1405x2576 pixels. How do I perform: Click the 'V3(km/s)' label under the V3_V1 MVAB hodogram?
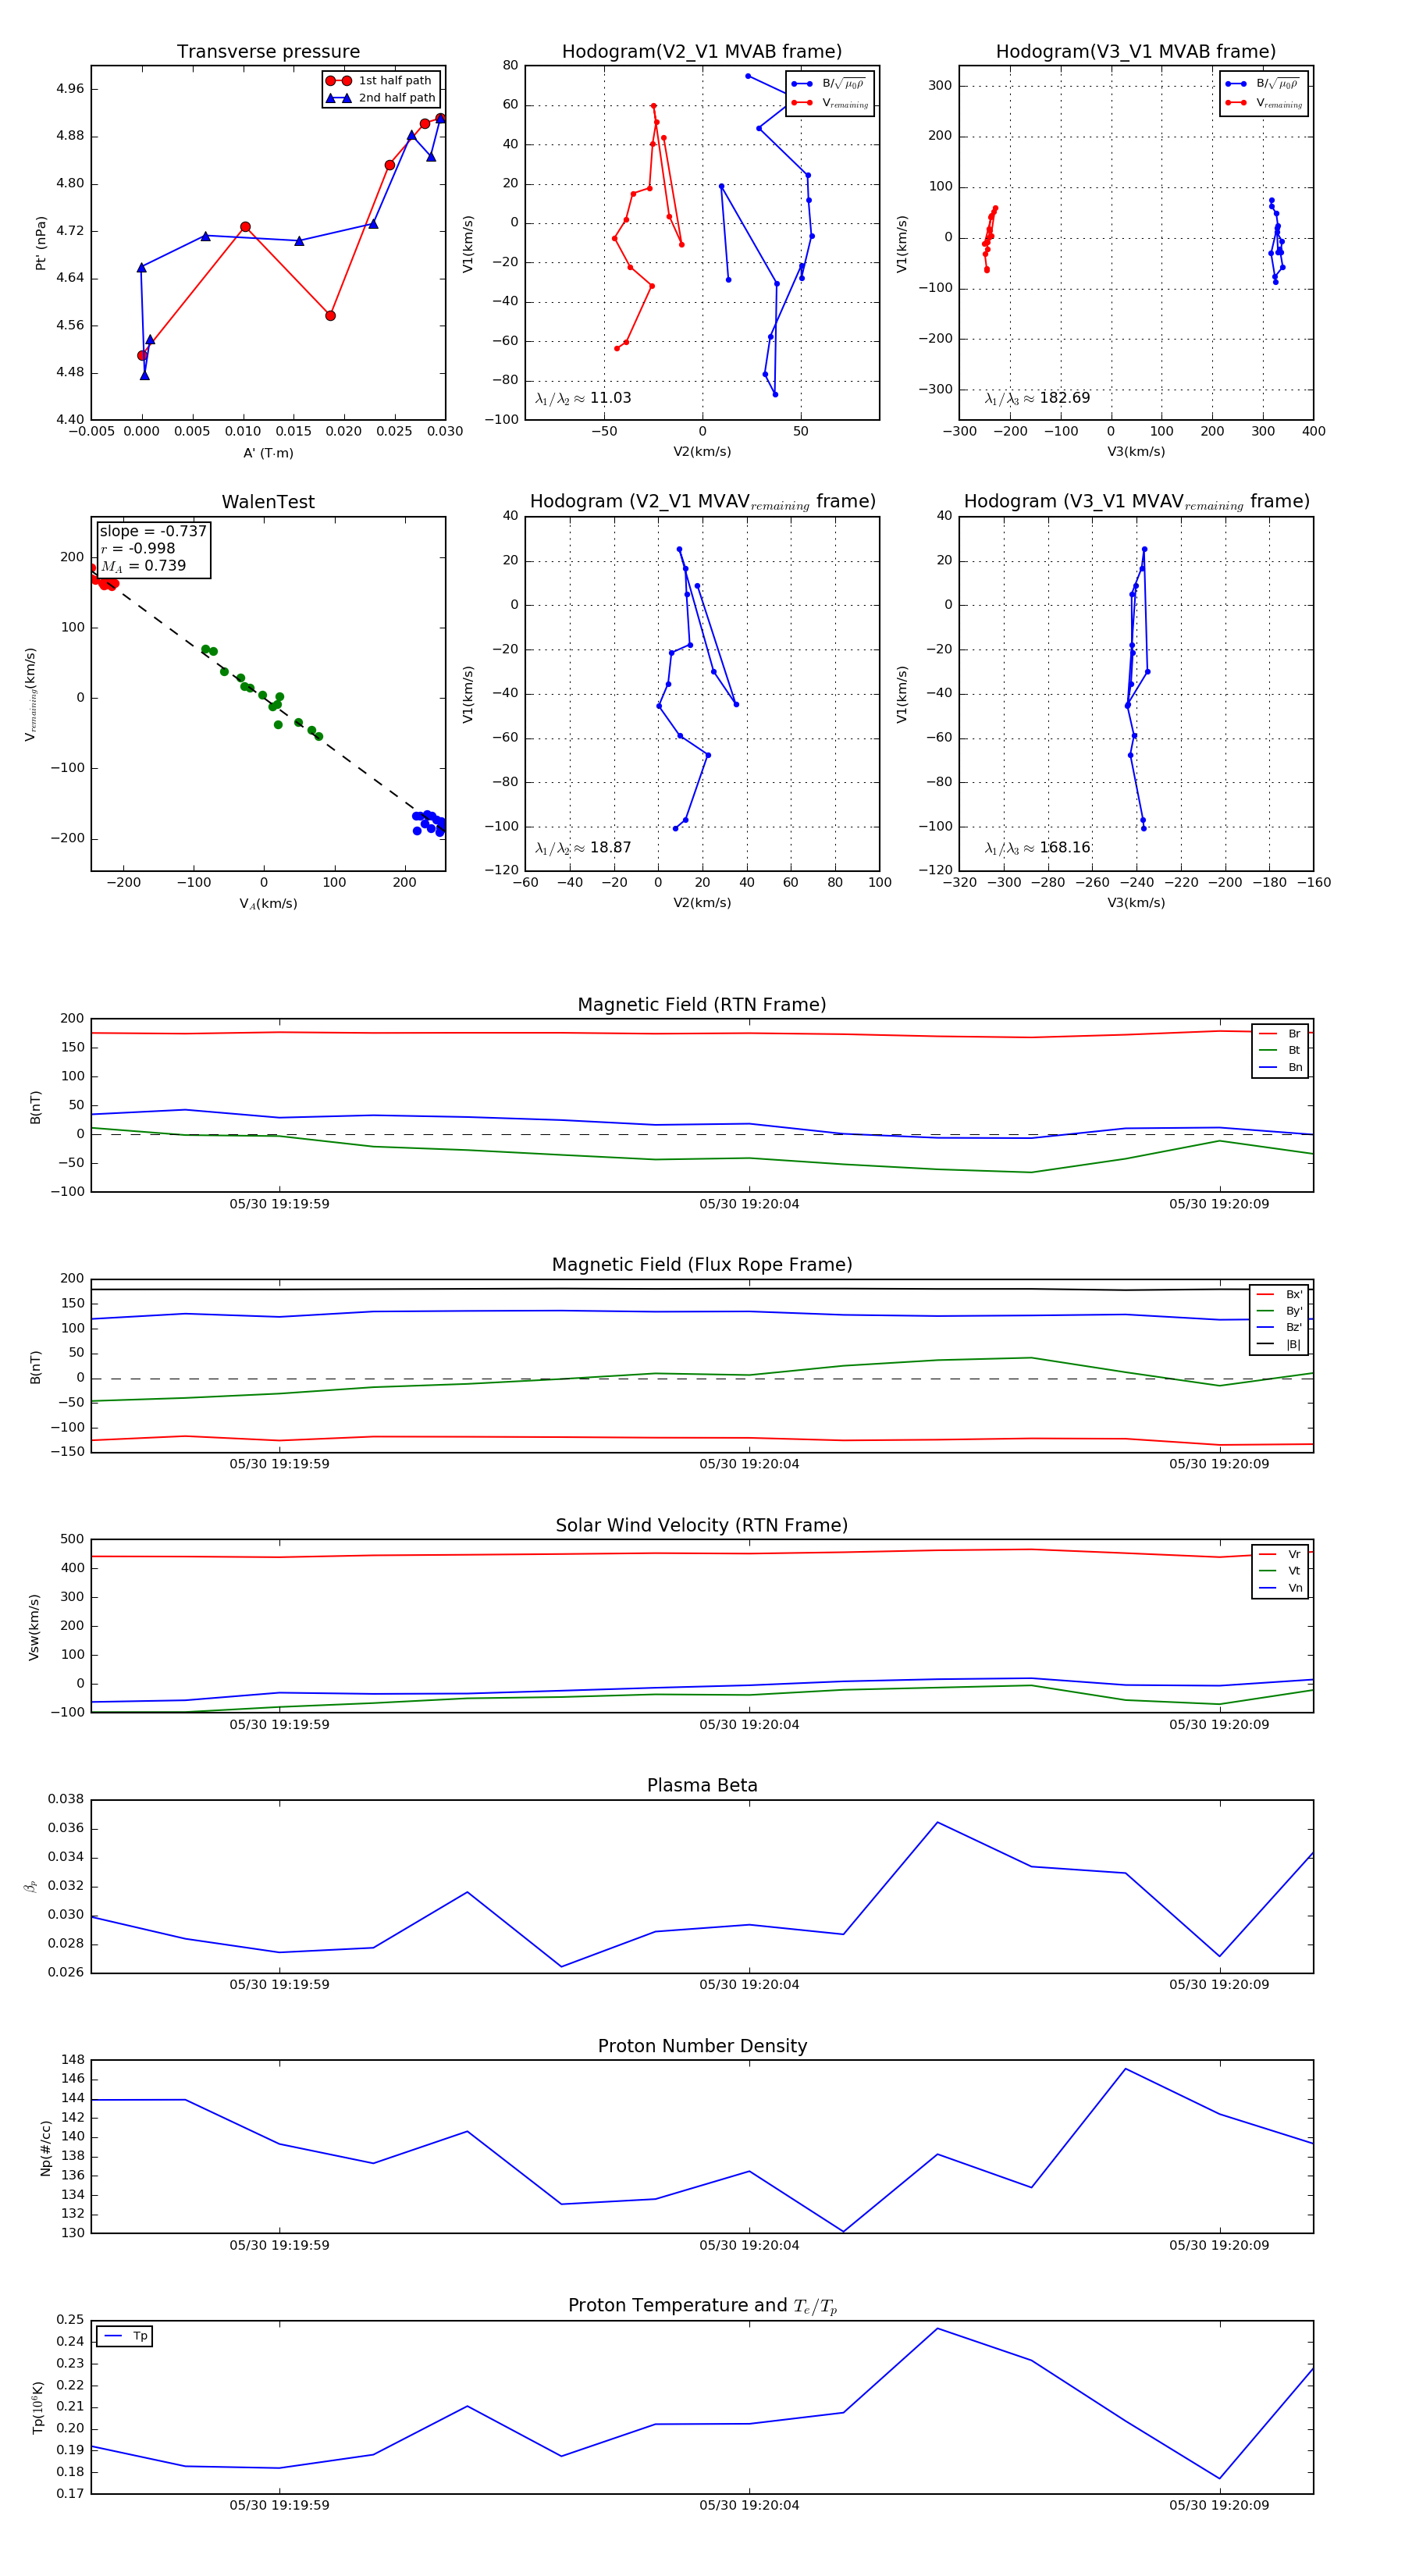tap(1136, 452)
